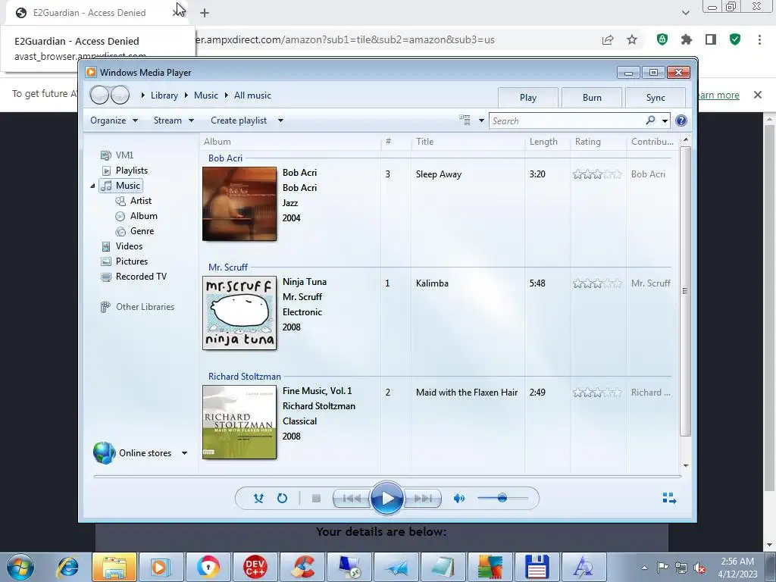This screenshot has height=582, width=776.
Task: Open Create playlist dropdown arrow
Action: 280,120
